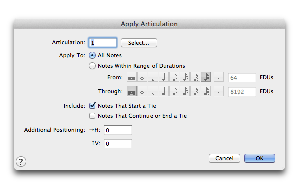Image resolution: width=299 pixels, height=188 pixels.
Task: Select 64th note in Through row
Action: (x=206, y=91)
